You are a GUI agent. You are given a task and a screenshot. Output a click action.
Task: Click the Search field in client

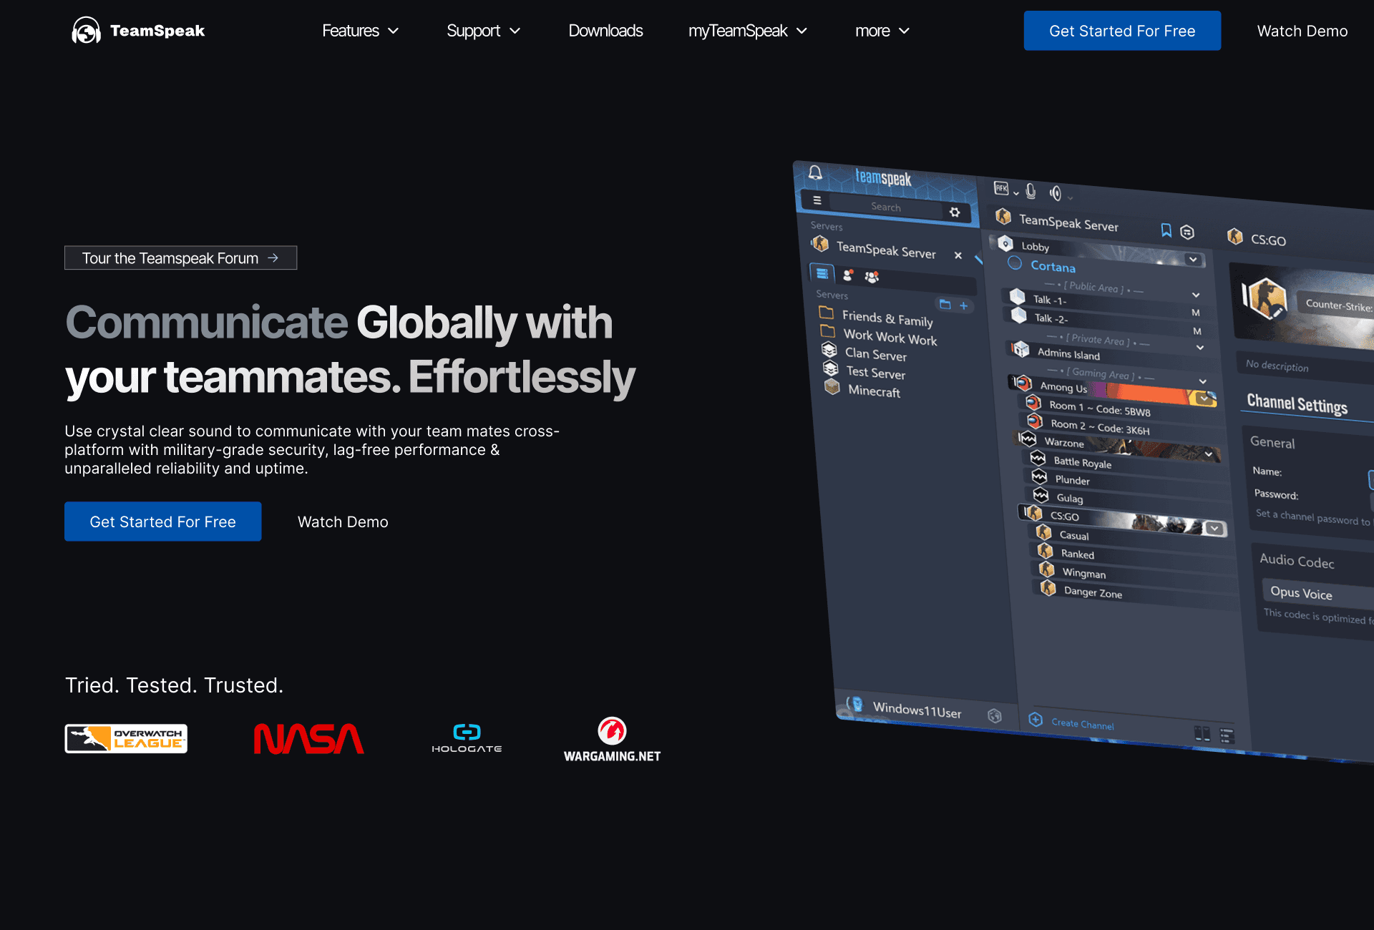[x=886, y=207]
